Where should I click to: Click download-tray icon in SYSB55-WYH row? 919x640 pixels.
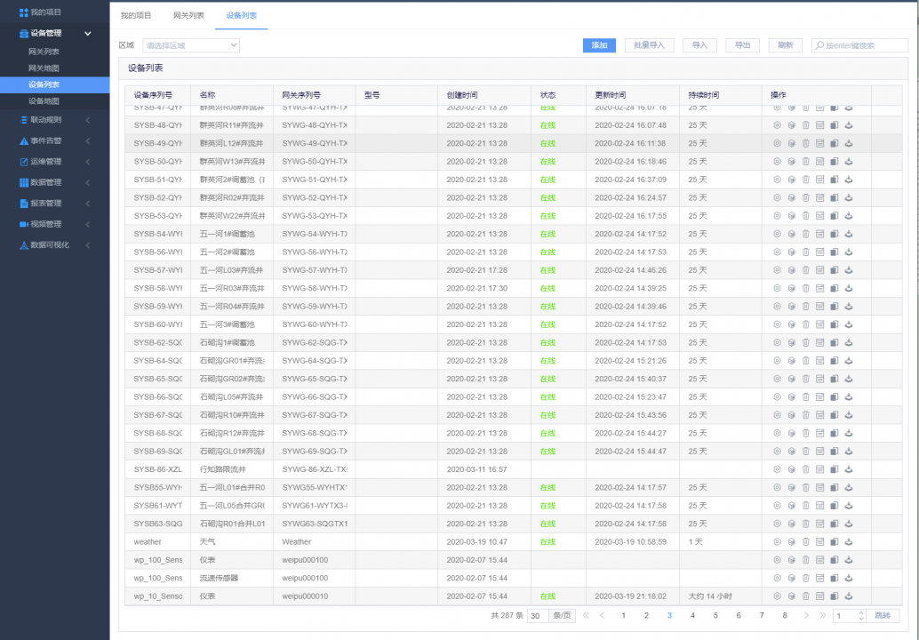coord(849,488)
